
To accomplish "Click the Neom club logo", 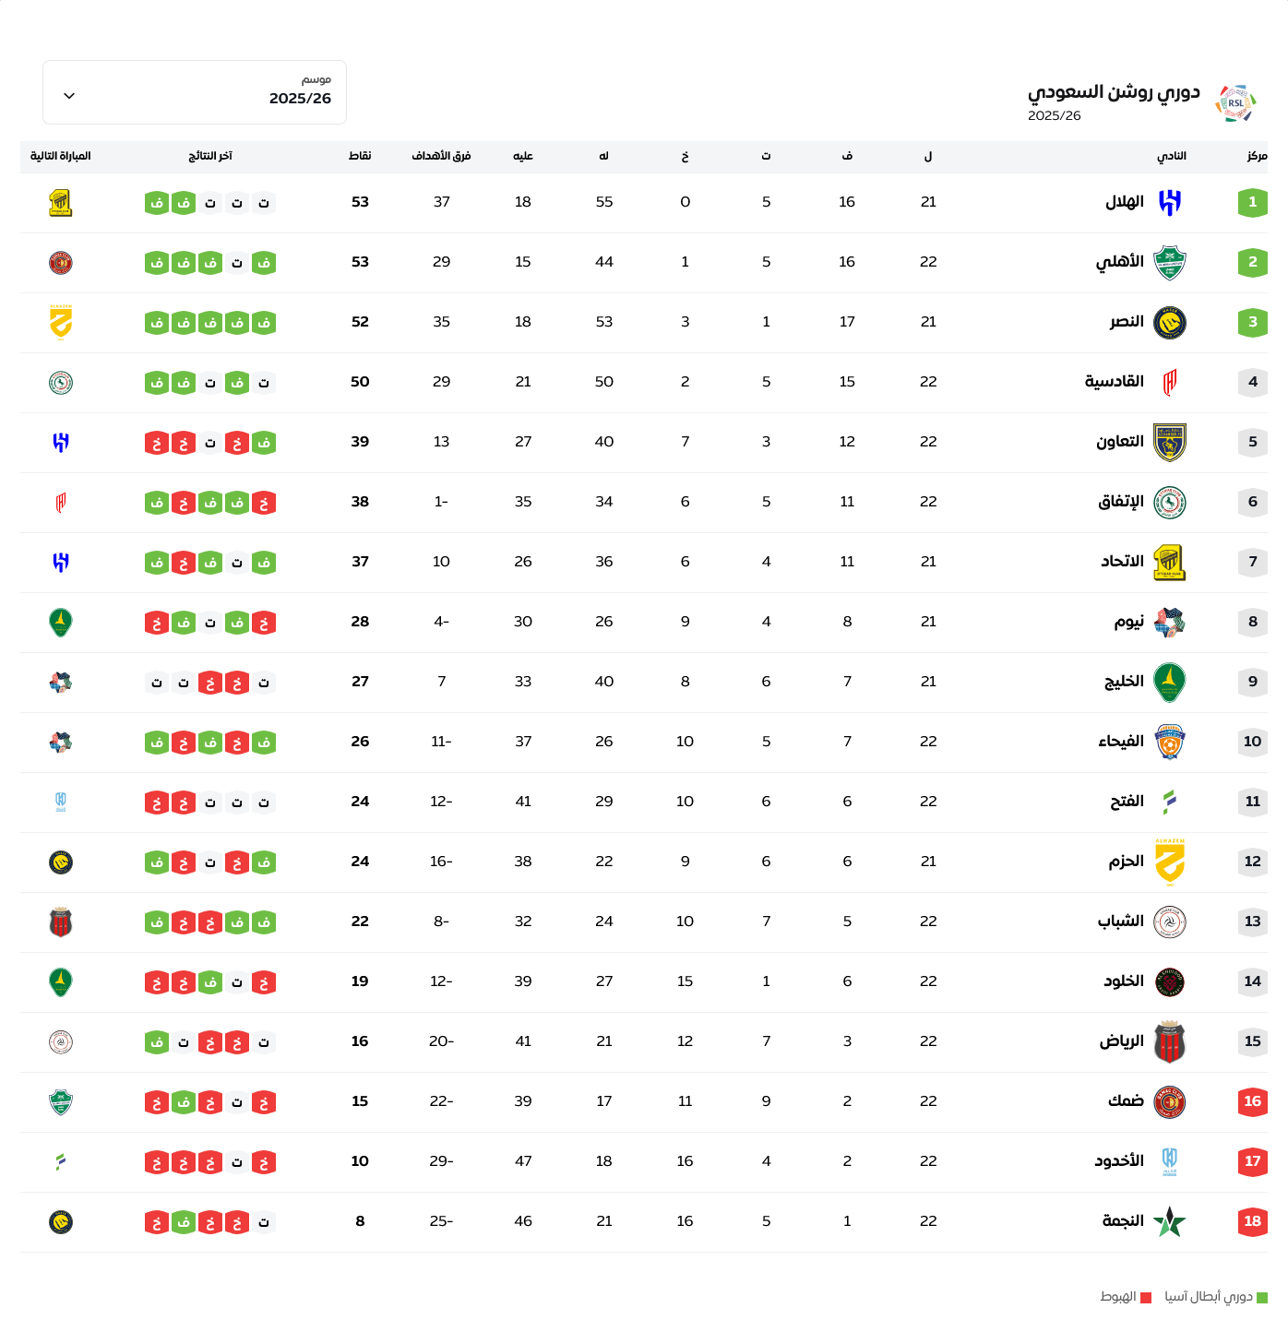I will (x=1169, y=623).
